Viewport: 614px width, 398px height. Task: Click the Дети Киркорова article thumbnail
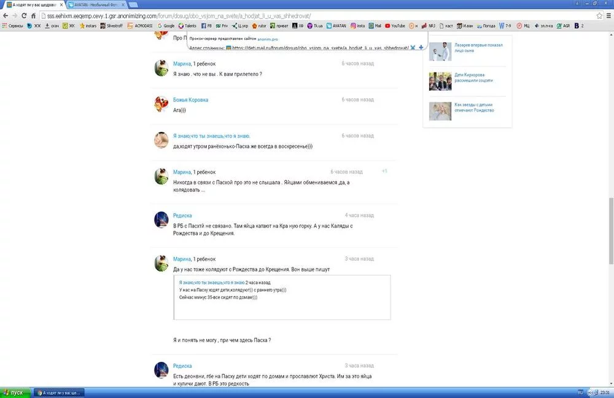pyautogui.click(x=440, y=82)
